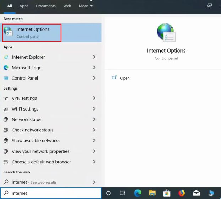The image size is (221, 199).
Task: Open Wi-Fi settings result
Action: pyautogui.click(x=51, y=109)
